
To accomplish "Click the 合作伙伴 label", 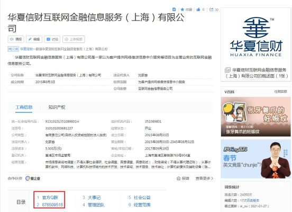I will click(x=15, y=179).
